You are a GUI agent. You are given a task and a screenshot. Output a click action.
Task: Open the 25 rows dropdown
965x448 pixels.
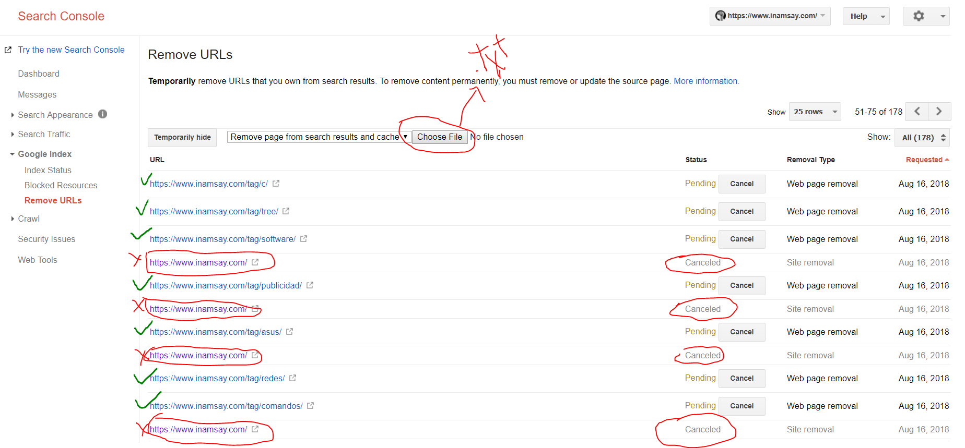pyautogui.click(x=815, y=112)
